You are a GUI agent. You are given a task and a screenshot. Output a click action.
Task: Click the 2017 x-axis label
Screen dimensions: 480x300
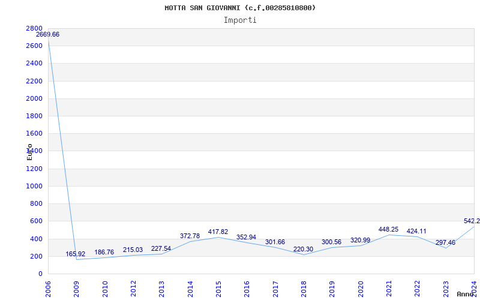pyautogui.click(x=275, y=289)
